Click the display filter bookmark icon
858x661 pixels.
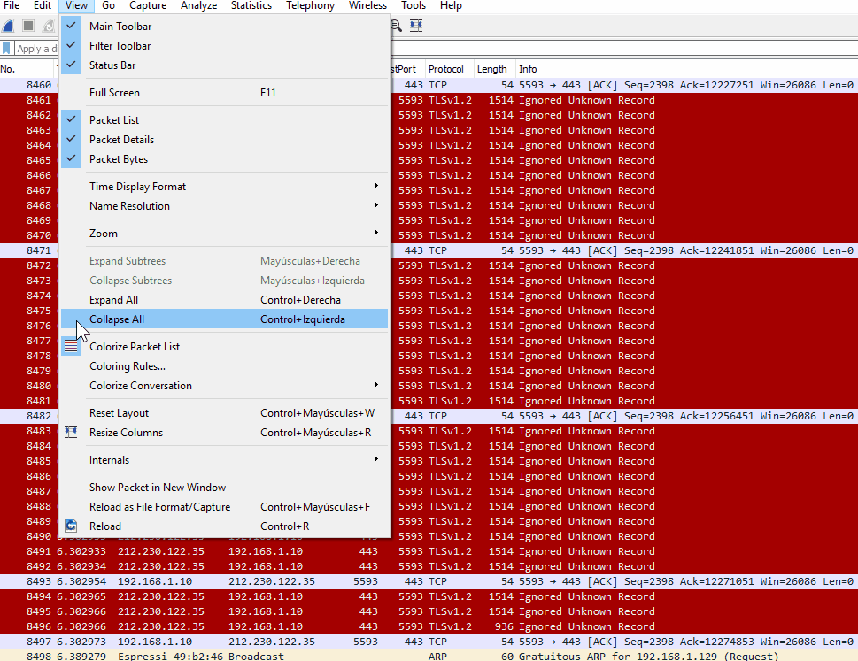click(6, 48)
